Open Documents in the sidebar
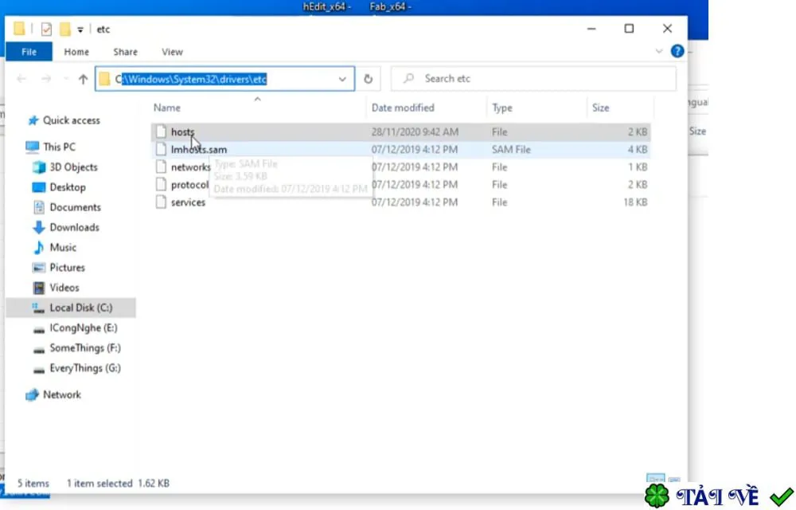 point(75,207)
